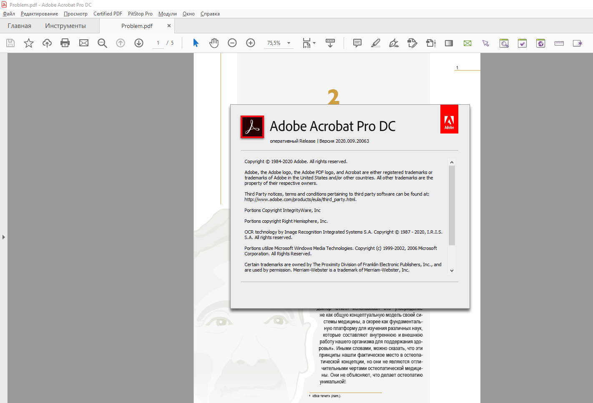Click 'Portions Copyright IntegrityWare, Inc' line
The image size is (593, 403).
tap(282, 210)
